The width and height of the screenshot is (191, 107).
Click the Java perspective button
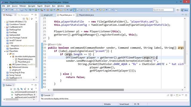click(184, 10)
